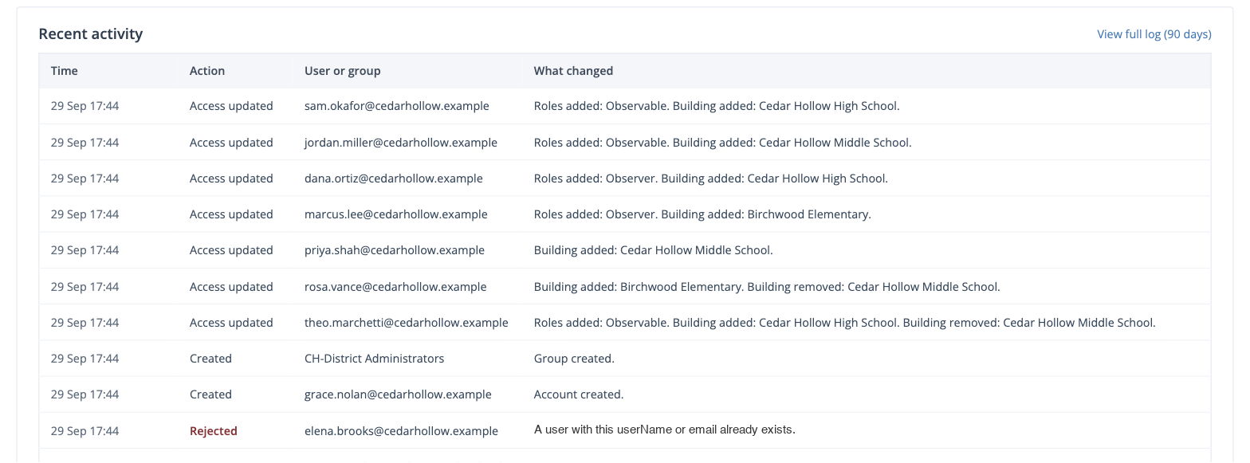Viewport: 1250px width, 463px height.
Task: Click the 'Group created.' change text
Action: [574, 359]
